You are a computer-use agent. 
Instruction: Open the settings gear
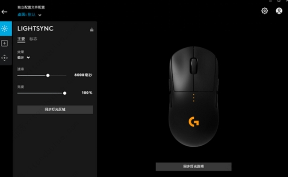click(265, 11)
